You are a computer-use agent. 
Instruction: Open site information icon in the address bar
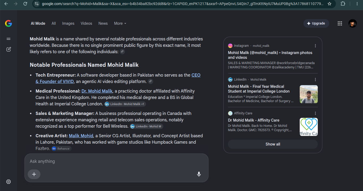click(x=37, y=4)
